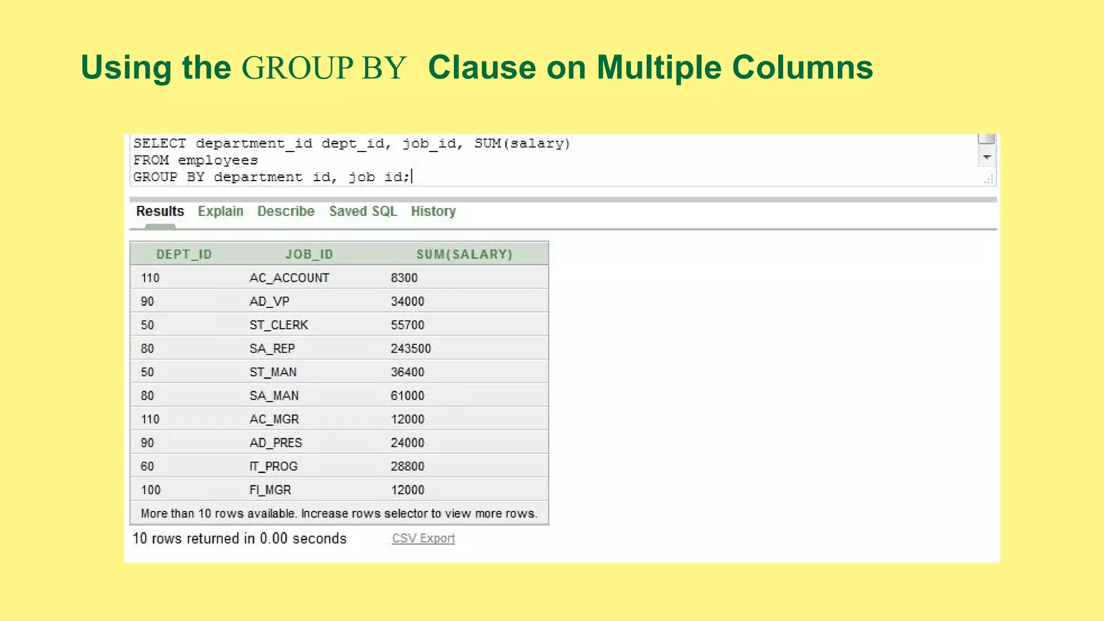Click department id 60
Viewport: 1104px width, 621px height.
point(147,466)
